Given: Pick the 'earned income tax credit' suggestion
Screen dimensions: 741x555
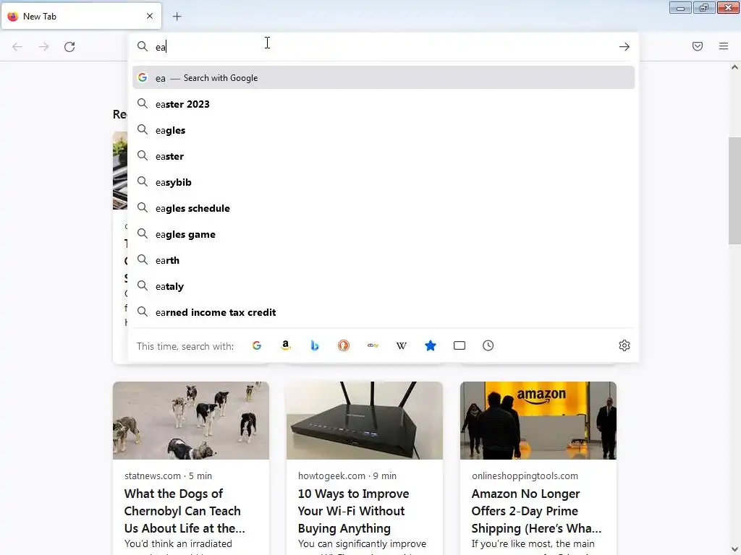Looking at the screenshot, I should click(x=384, y=312).
